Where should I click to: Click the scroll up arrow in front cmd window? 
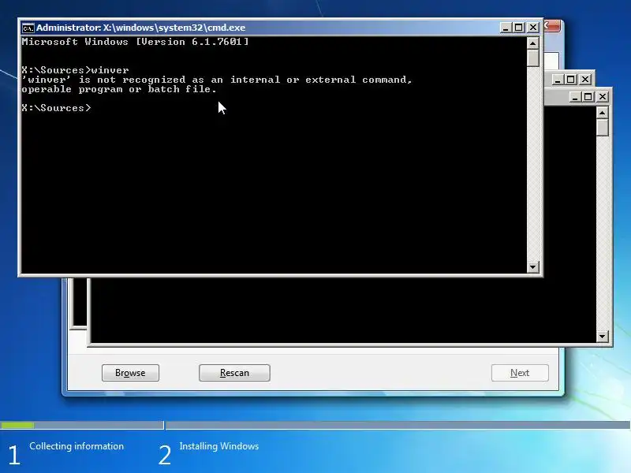click(533, 43)
